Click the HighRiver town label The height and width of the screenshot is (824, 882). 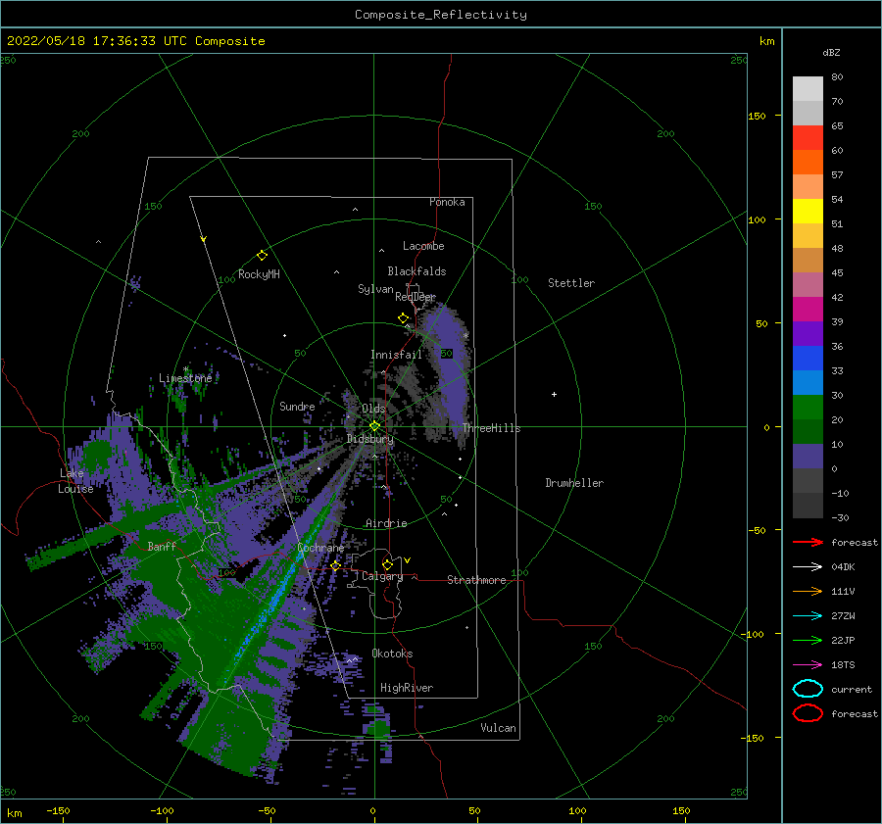tap(407, 688)
